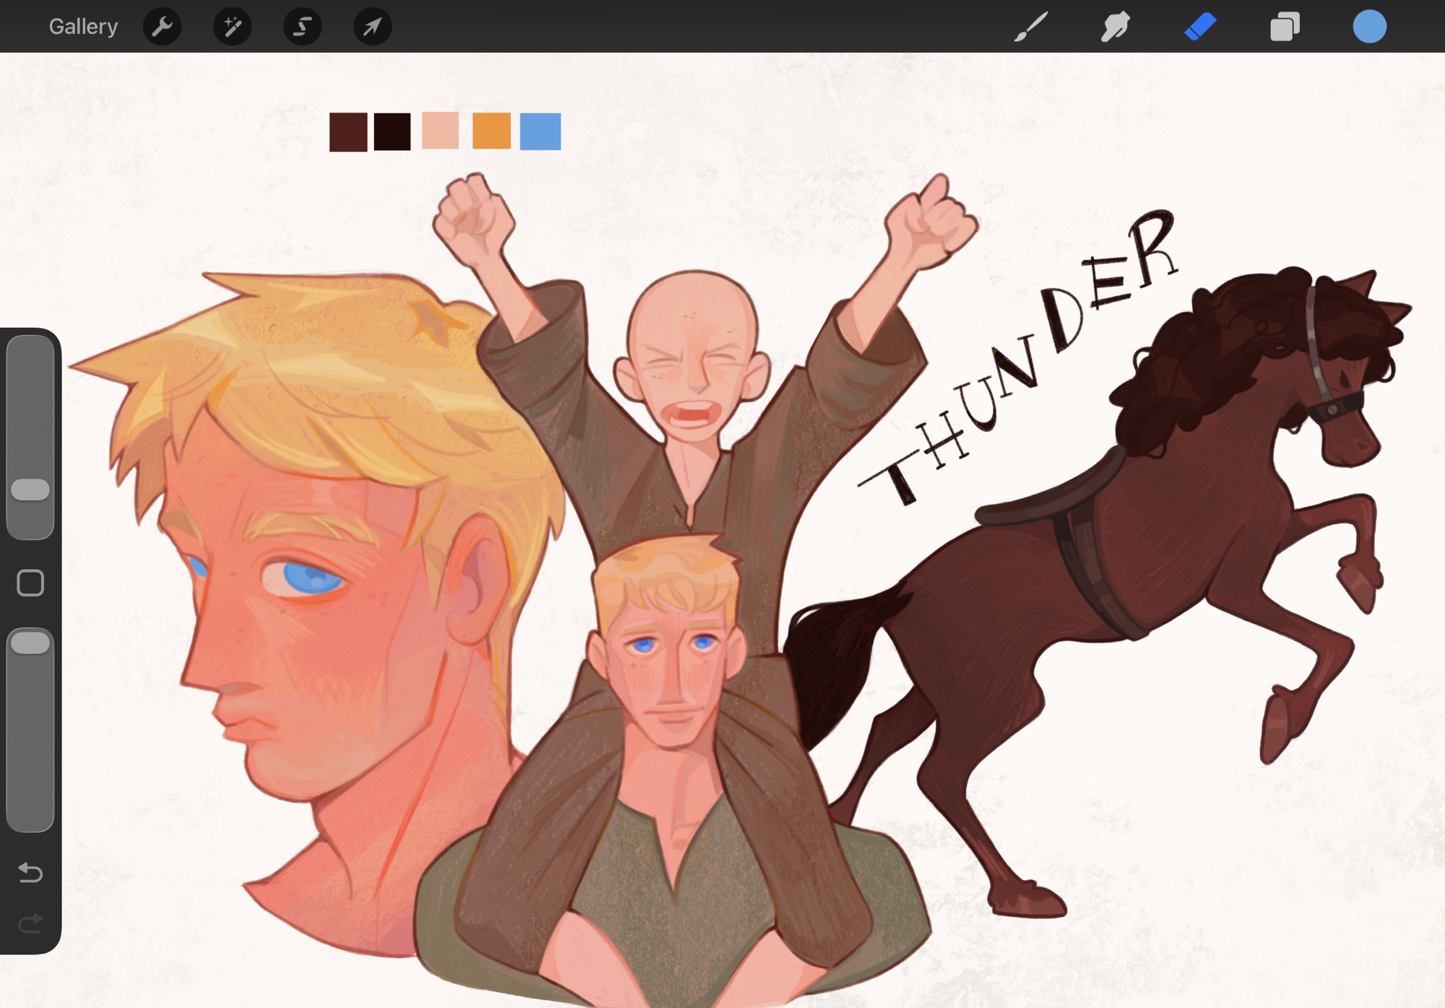This screenshot has width=1445, height=1008.
Task: Redo the last undone action
Action: click(x=30, y=924)
